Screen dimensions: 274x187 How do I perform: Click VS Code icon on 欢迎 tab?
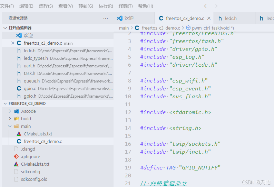point(120,18)
